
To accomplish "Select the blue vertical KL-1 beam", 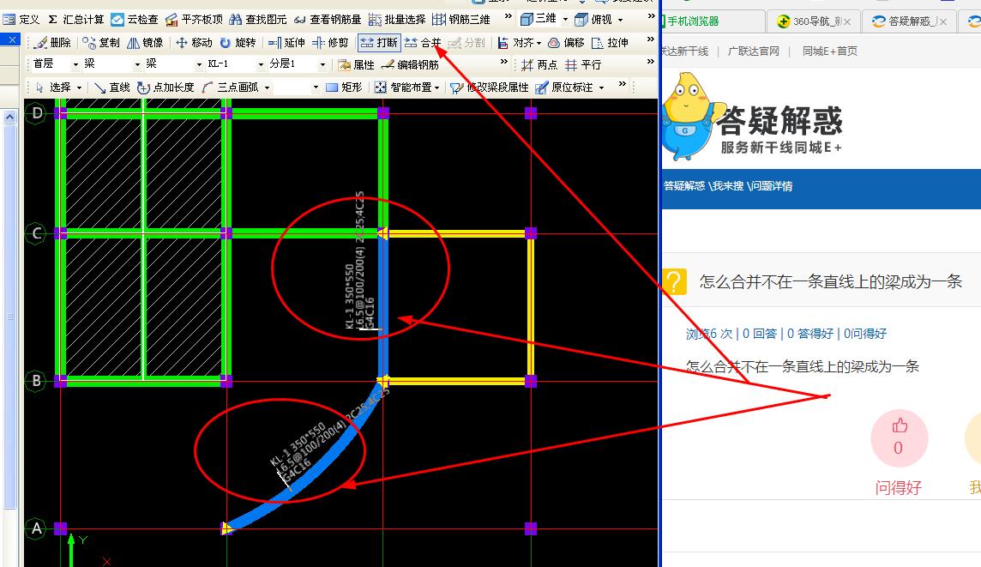I will pyautogui.click(x=383, y=306).
